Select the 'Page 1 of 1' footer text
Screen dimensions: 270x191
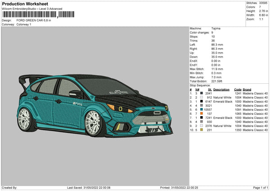tap(261, 187)
